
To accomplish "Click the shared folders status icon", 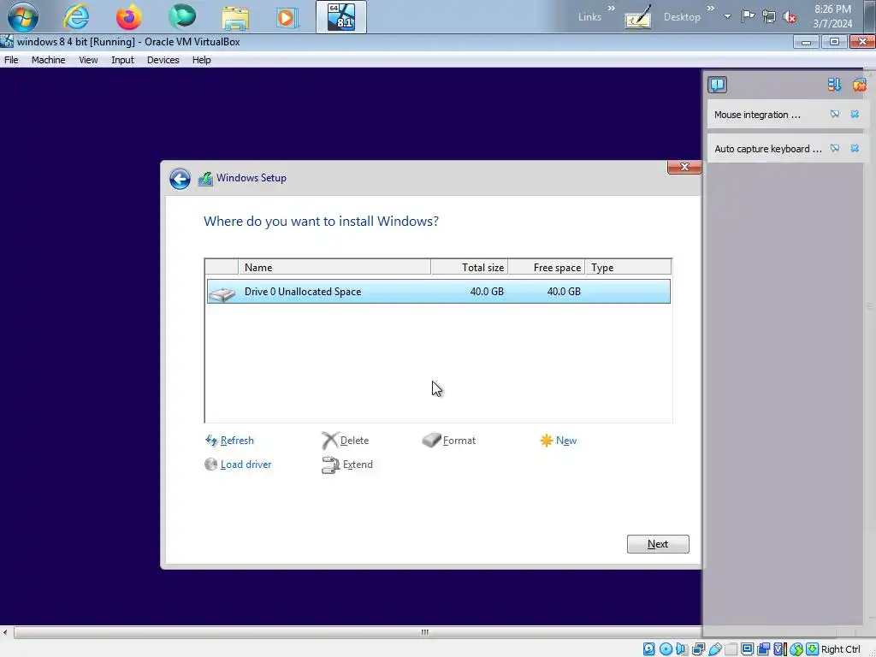I will 731,649.
